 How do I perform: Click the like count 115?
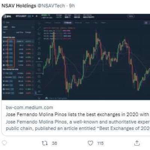pos(100,143)
